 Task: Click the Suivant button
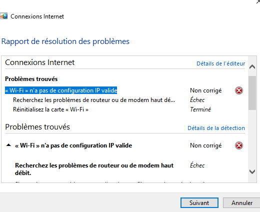point(199,203)
